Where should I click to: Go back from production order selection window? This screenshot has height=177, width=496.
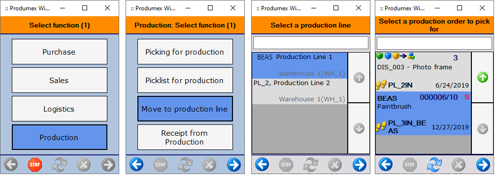[x=386, y=165]
